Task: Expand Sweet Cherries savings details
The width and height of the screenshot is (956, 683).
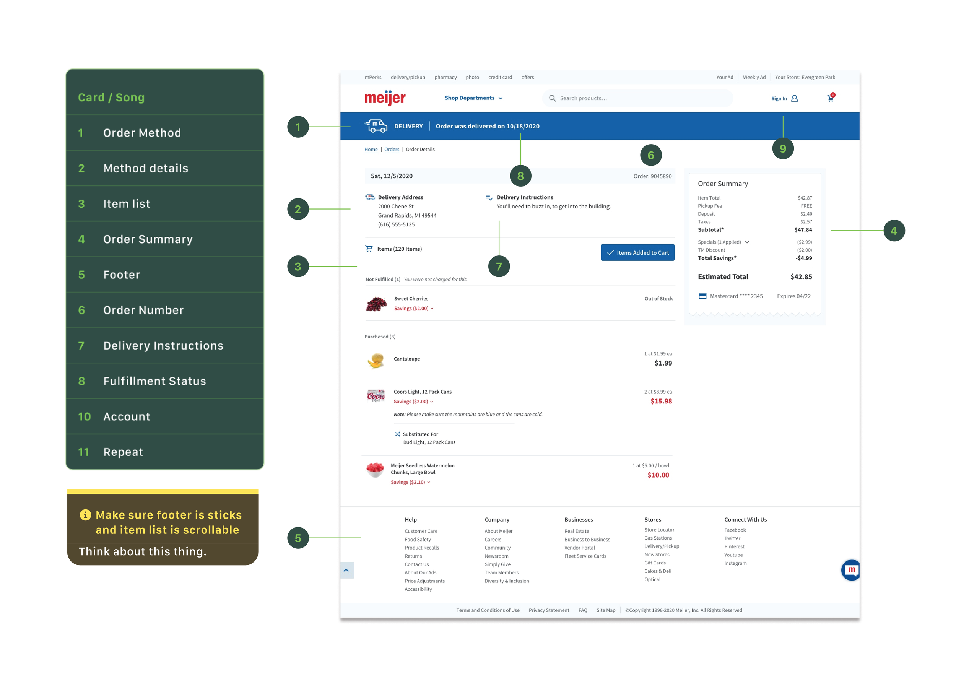Action: [413, 308]
